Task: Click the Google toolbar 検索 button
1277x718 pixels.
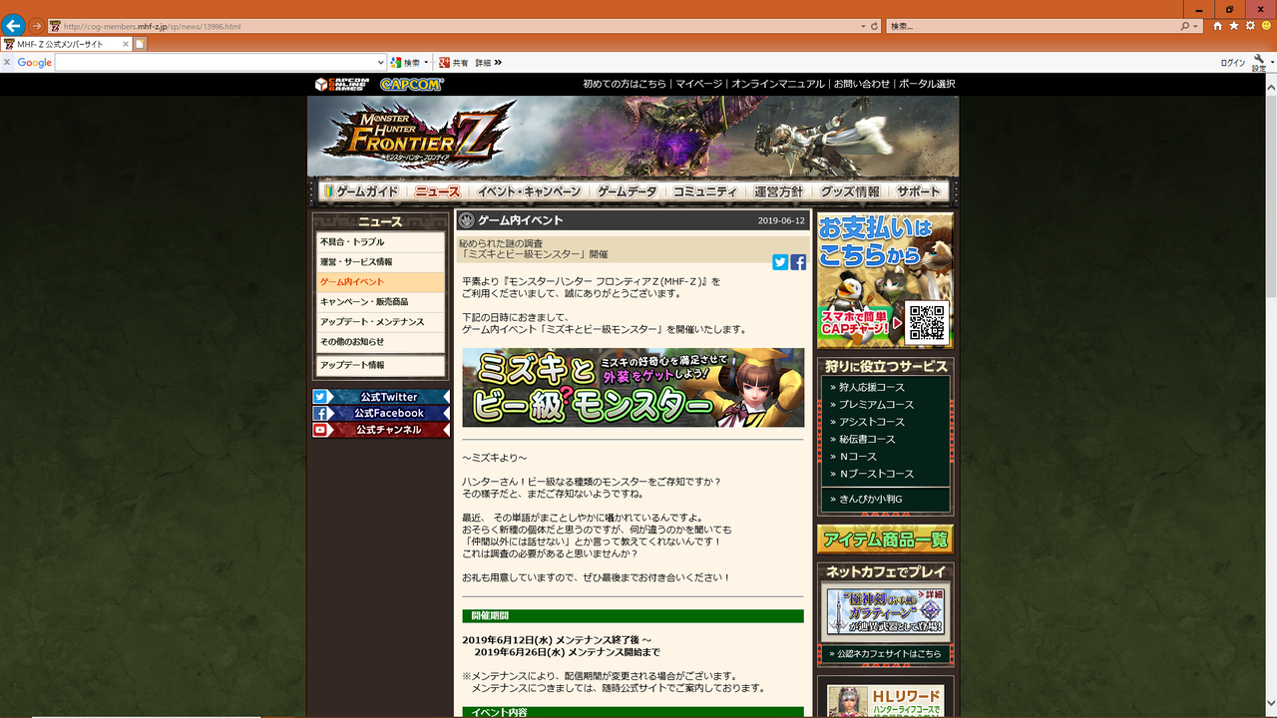Action: click(x=405, y=62)
